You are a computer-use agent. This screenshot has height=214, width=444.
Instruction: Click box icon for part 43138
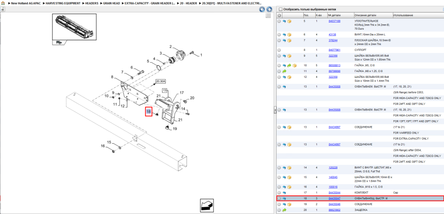click(x=289, y=34)
